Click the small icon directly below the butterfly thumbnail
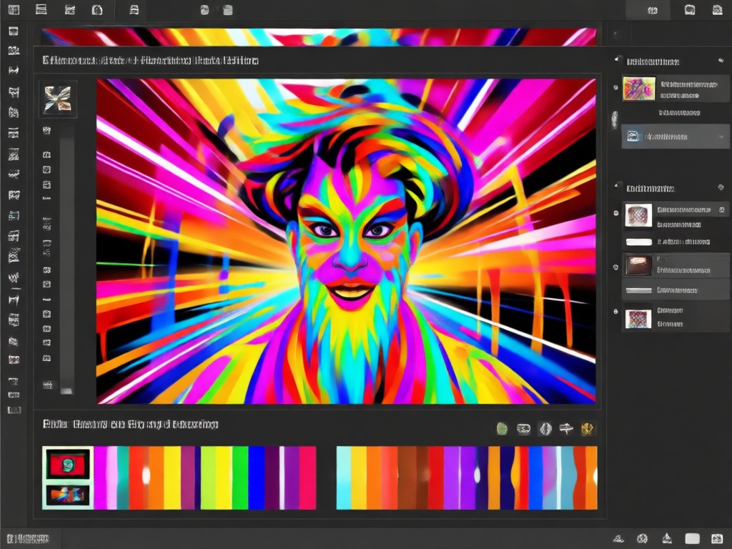The width and height of the screenshot is (732, 549). point(46,130)
